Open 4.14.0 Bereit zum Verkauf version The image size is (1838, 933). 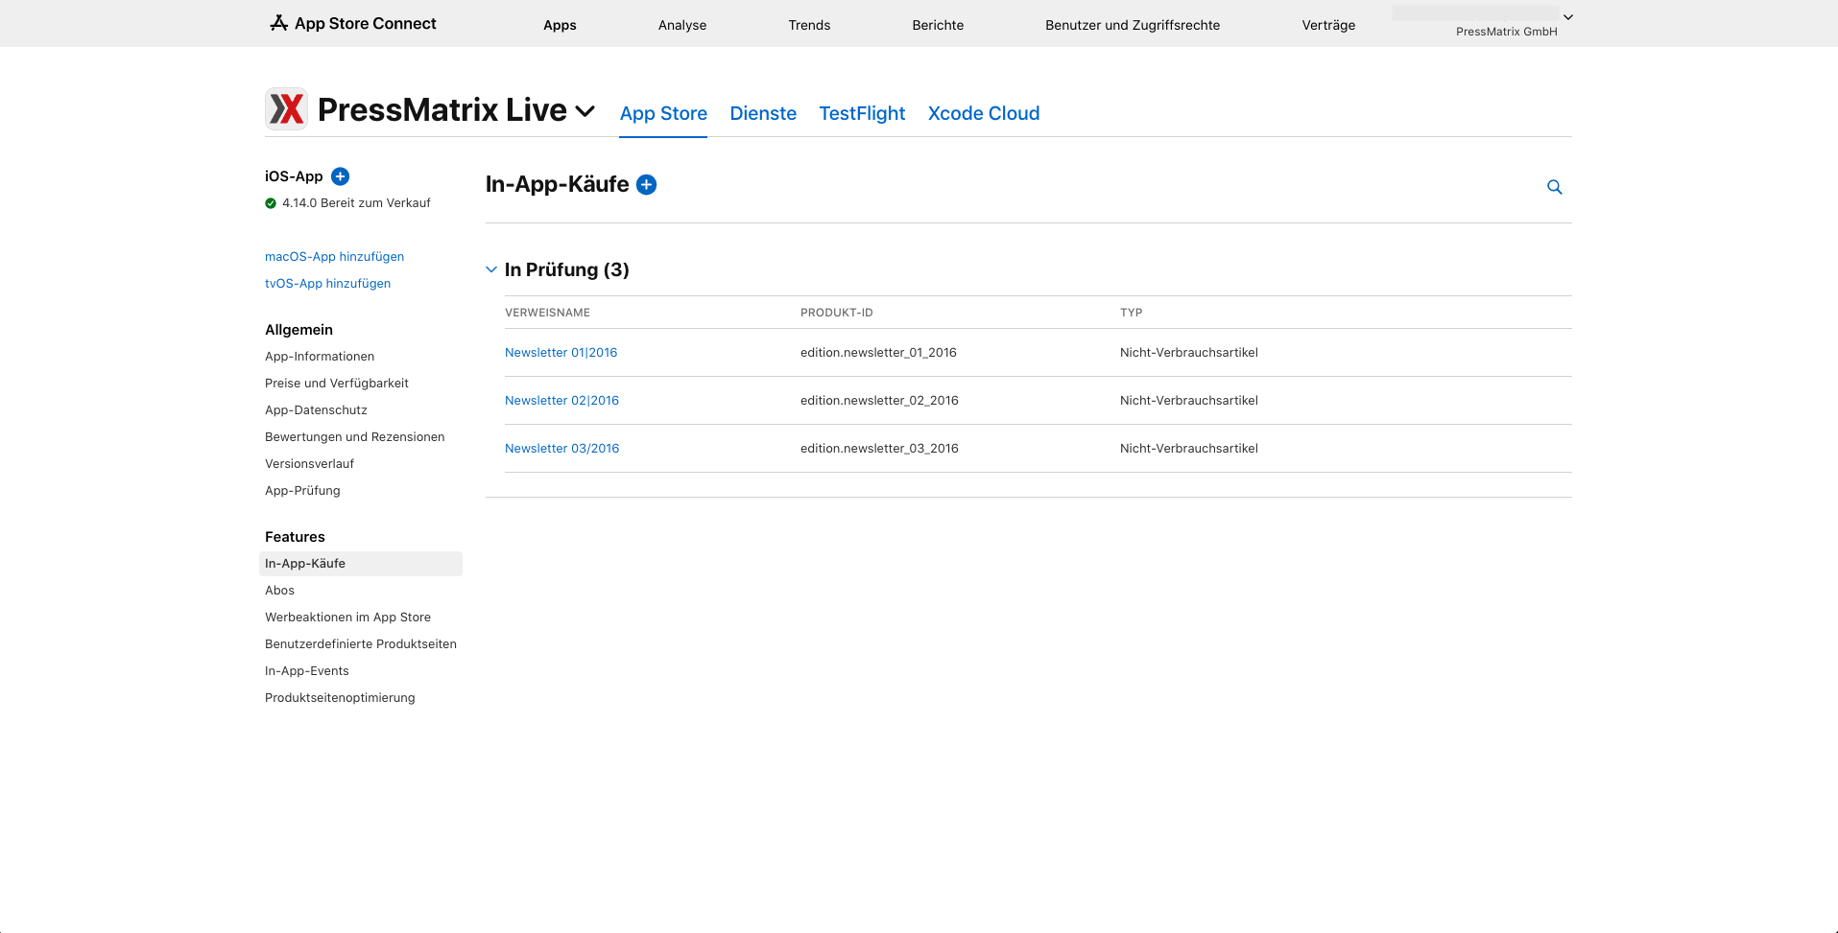pyautogui.click(x=356, y=203)
